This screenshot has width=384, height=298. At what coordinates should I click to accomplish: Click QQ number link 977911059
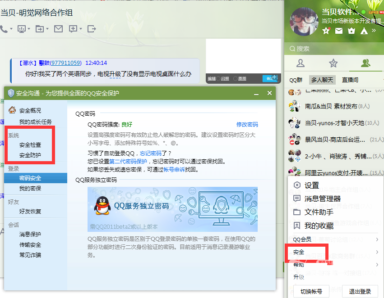(66, 63)
